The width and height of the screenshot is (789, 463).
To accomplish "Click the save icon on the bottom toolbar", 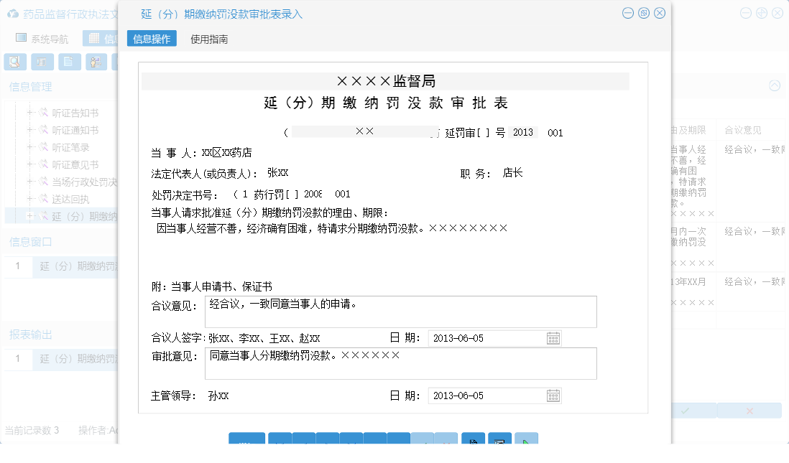I will coord(473,440).
